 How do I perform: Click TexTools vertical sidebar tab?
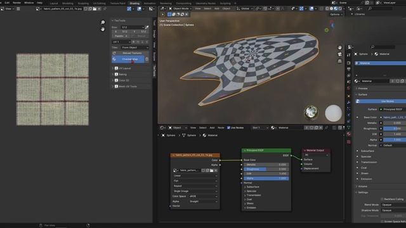pyautogui.click(x=155, y=71)
